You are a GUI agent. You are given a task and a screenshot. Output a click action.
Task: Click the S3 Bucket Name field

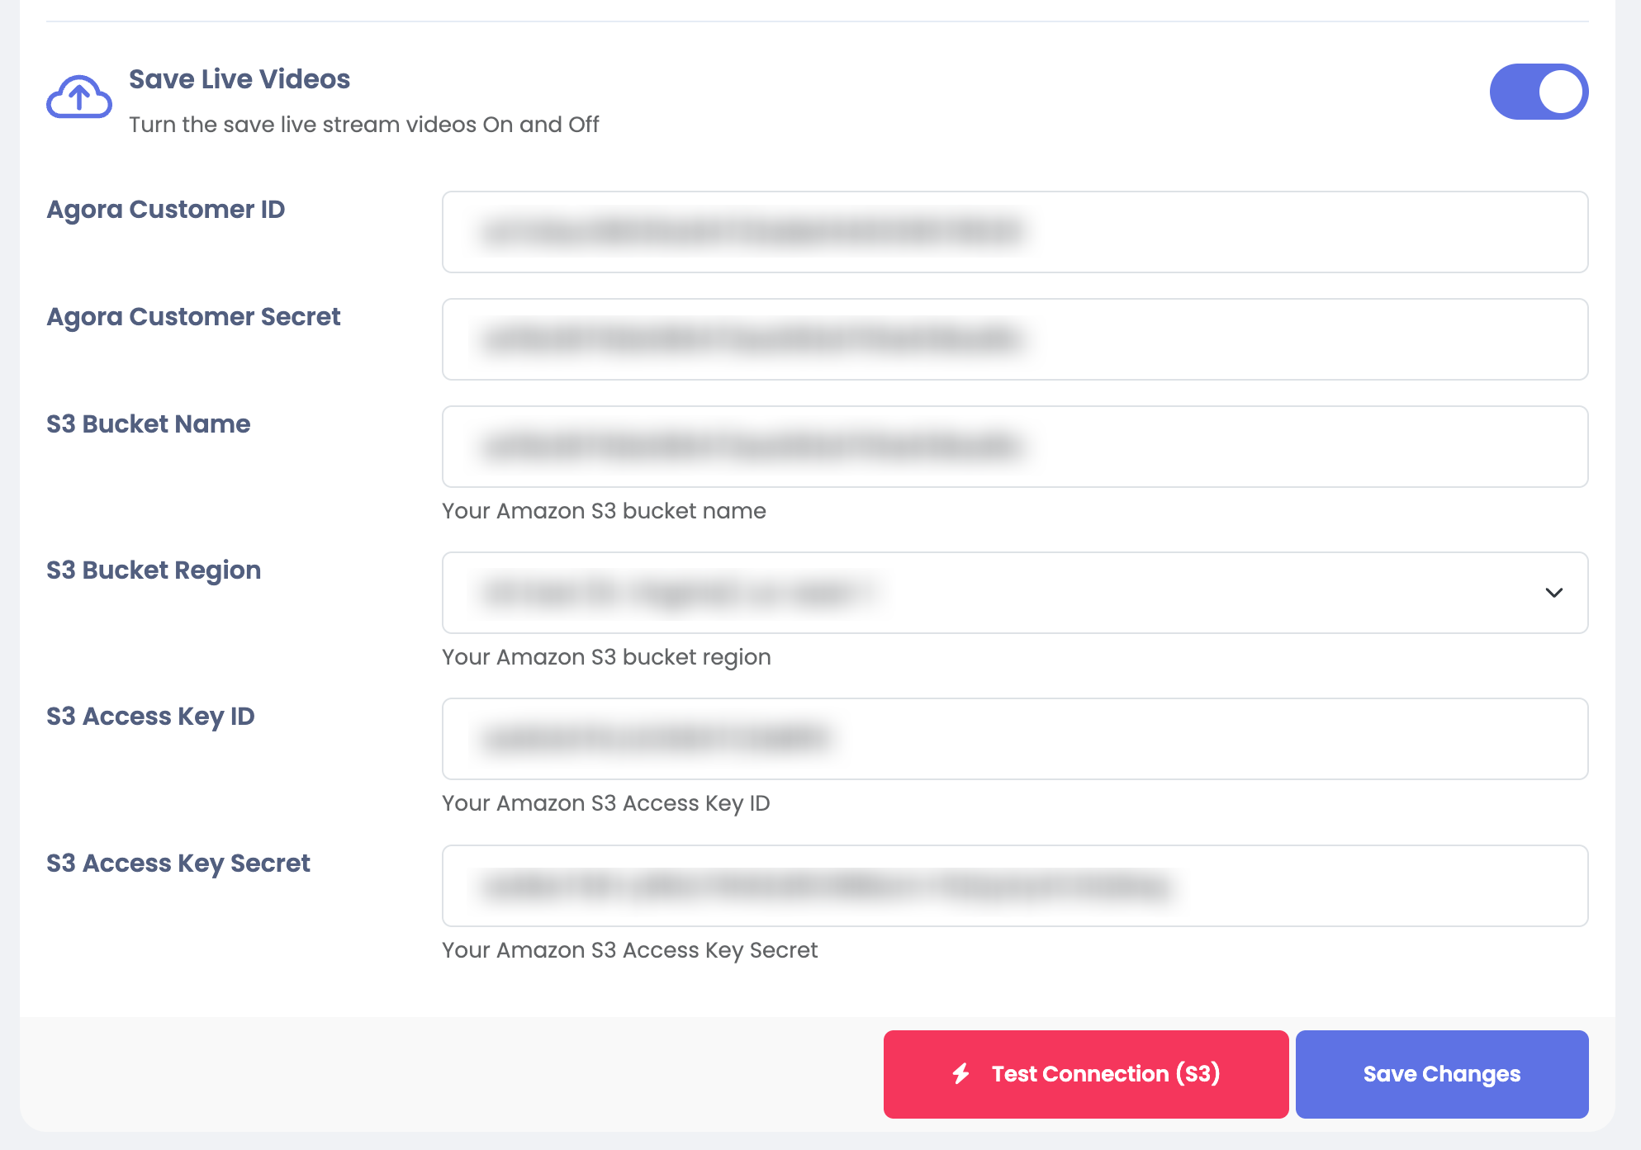1014,447
